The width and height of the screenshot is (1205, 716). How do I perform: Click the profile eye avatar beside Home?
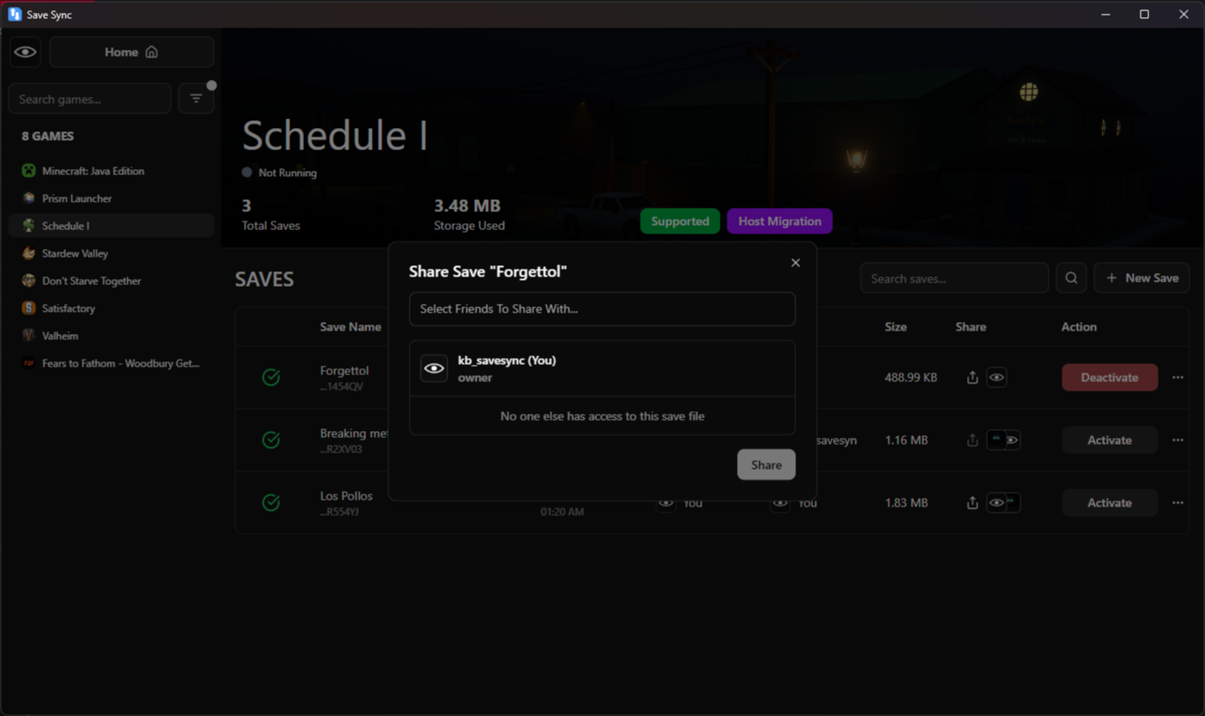click(x=26, y=52)
